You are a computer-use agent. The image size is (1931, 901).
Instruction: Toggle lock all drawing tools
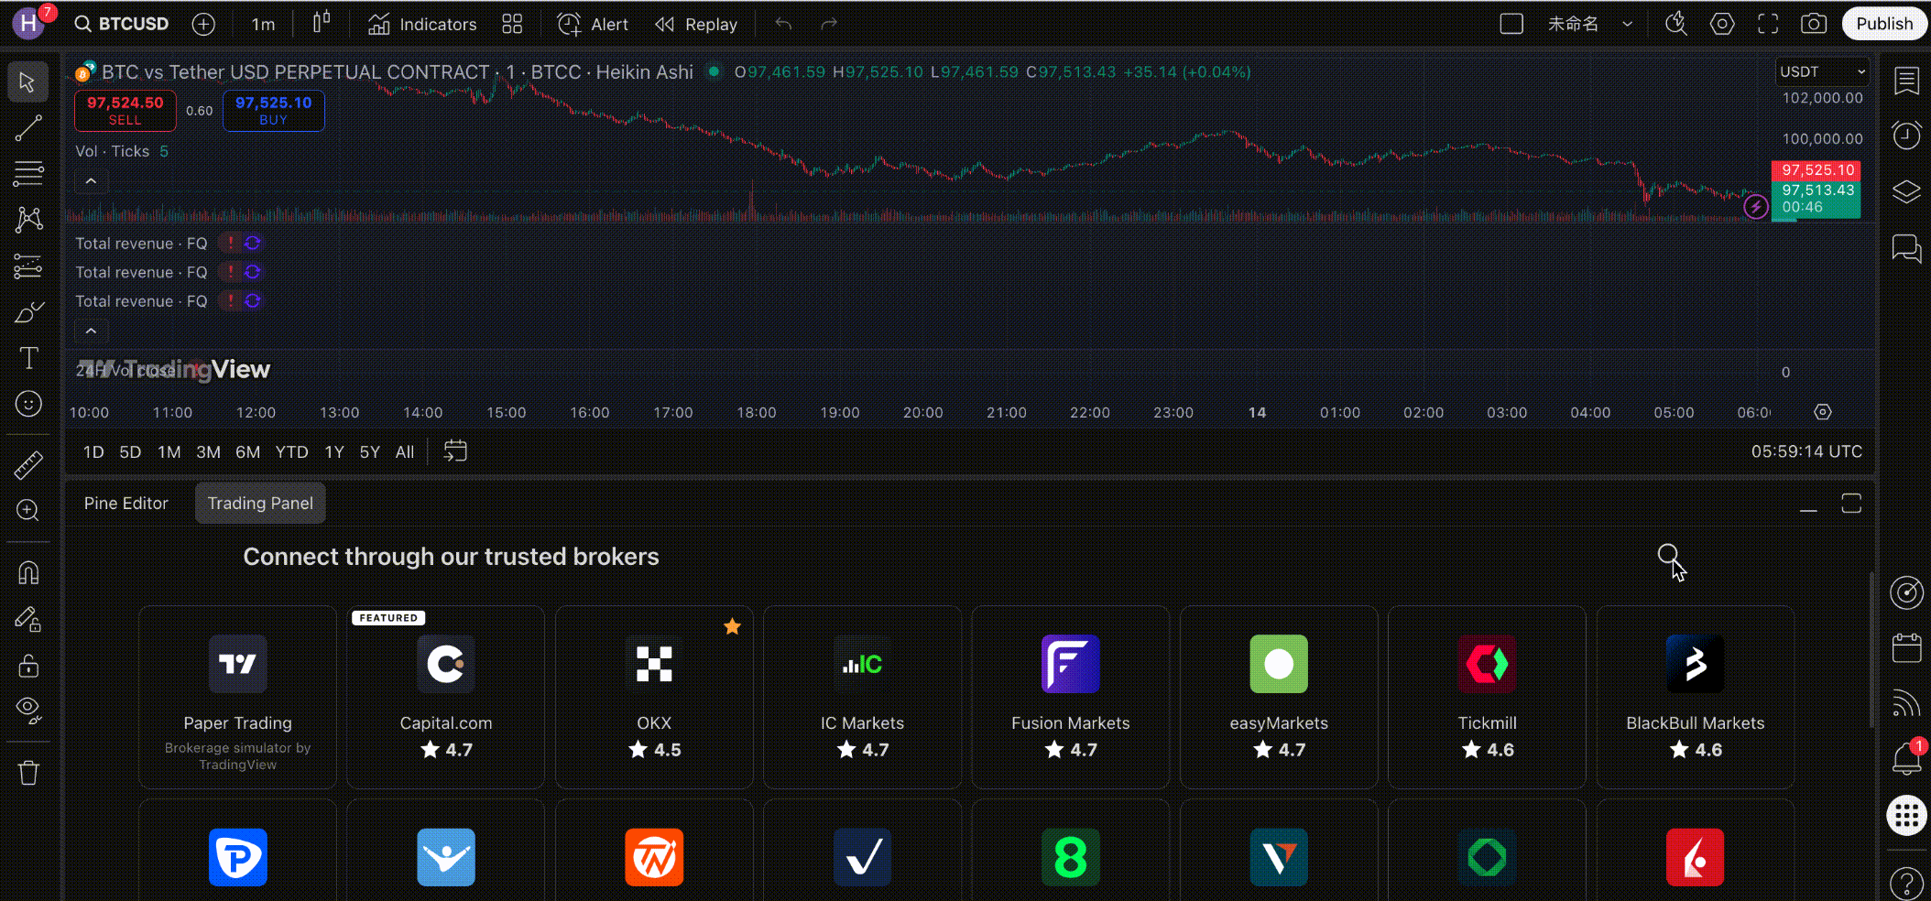tap(28, 666)
